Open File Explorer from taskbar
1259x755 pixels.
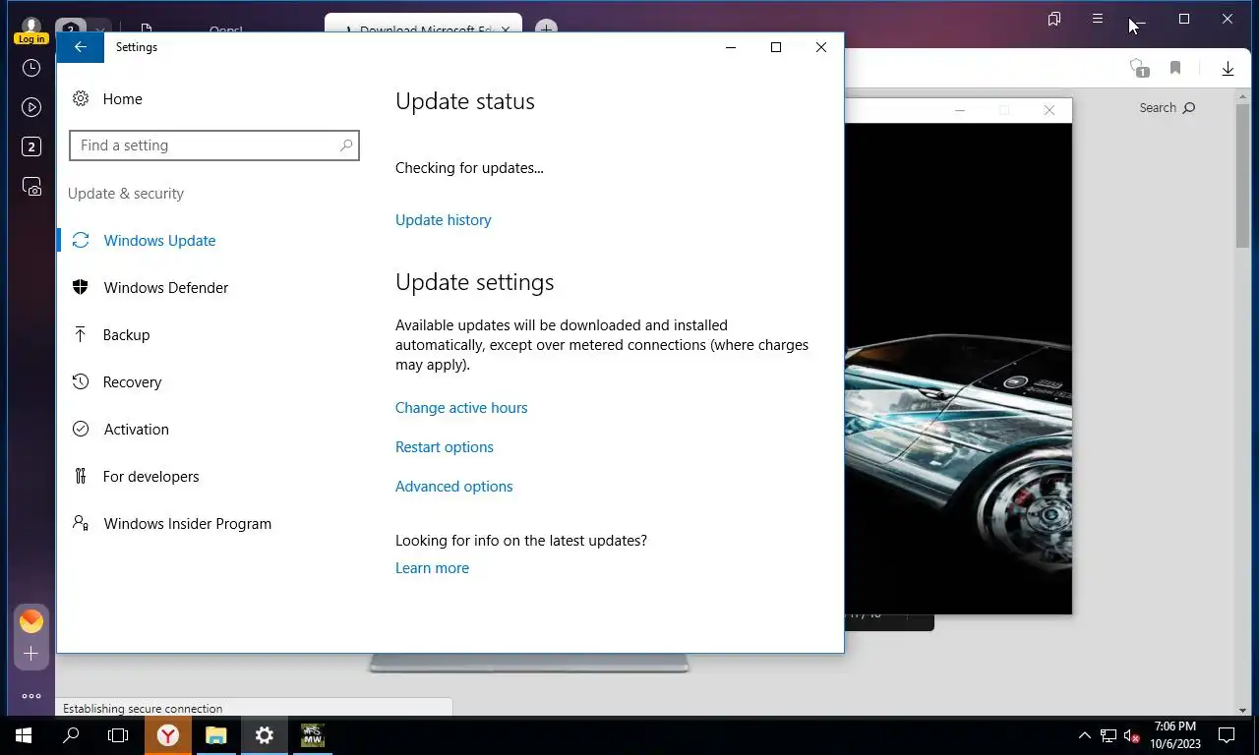[216, 735]
